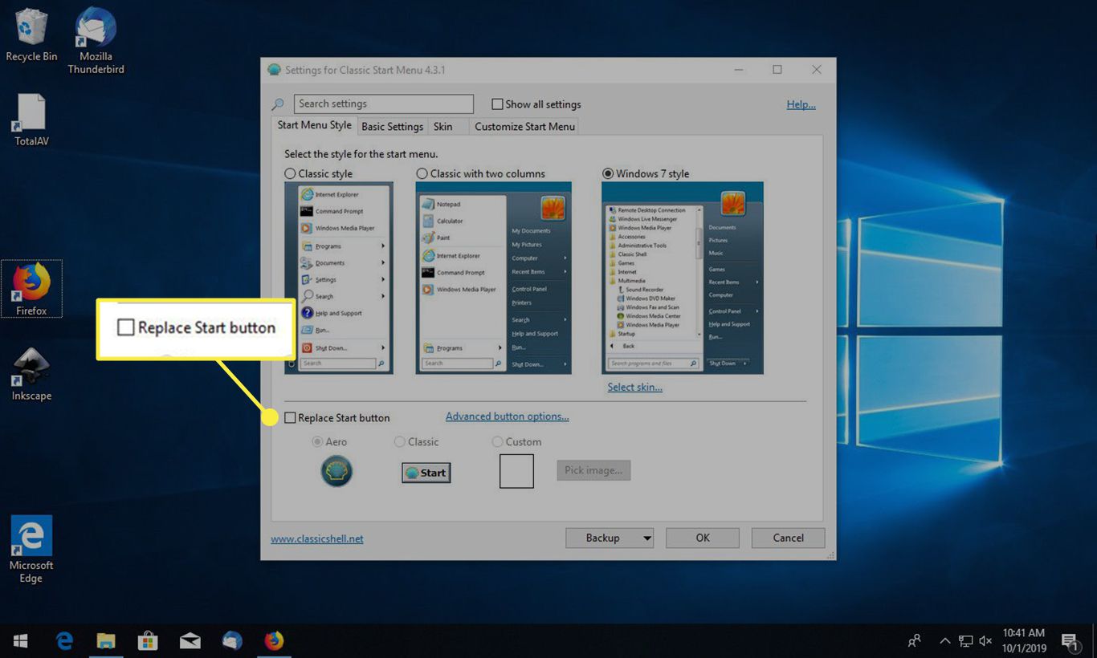Minimize the Classic Start Menu settings window
The image size is (1097, 658).
738,70
